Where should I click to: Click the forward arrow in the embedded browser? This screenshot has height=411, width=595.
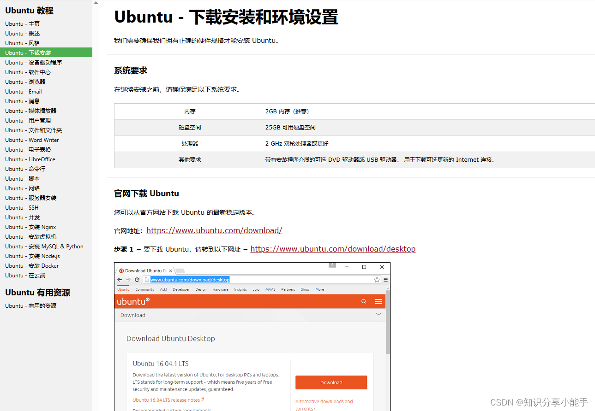[128, 280]
